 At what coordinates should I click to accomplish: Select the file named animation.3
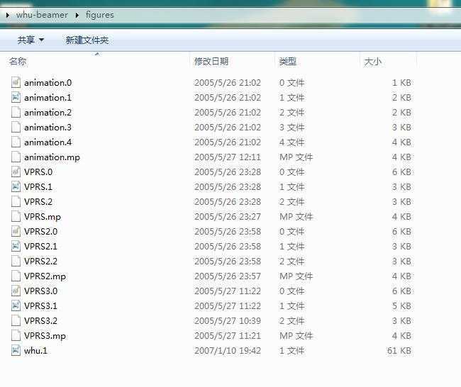click(x=48, y=128)
